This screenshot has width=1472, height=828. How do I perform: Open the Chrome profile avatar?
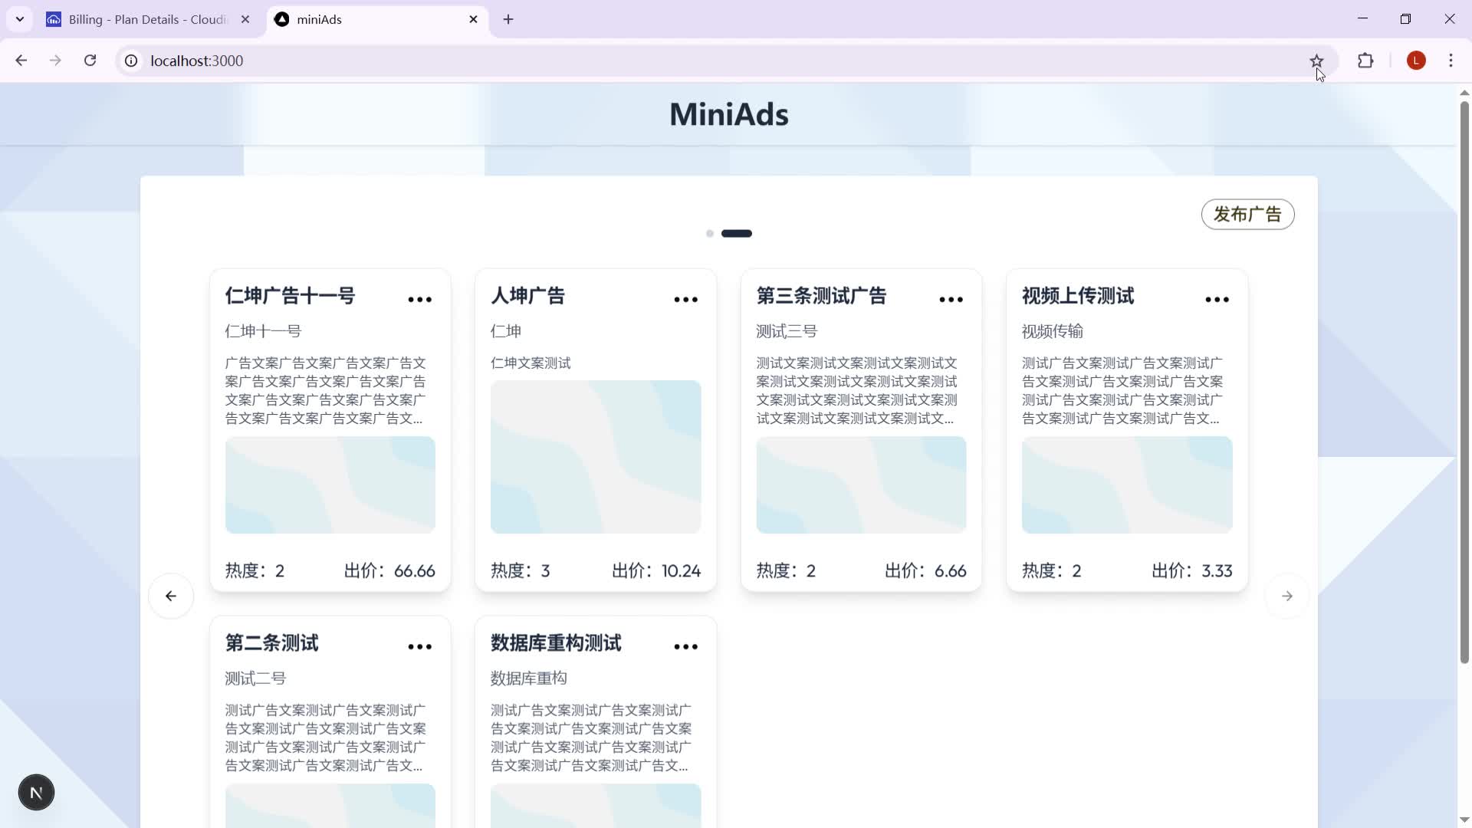point(1416,61)
